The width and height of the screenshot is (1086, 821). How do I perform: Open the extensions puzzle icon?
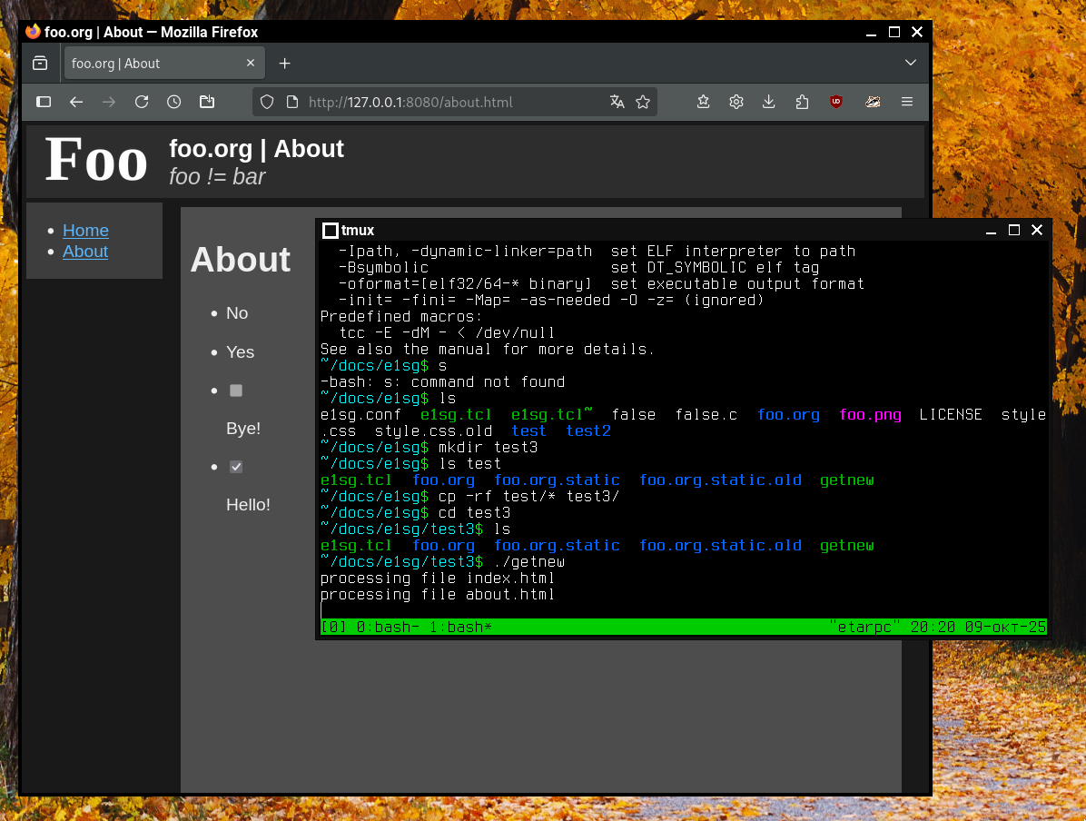click(x=801, y=102)
